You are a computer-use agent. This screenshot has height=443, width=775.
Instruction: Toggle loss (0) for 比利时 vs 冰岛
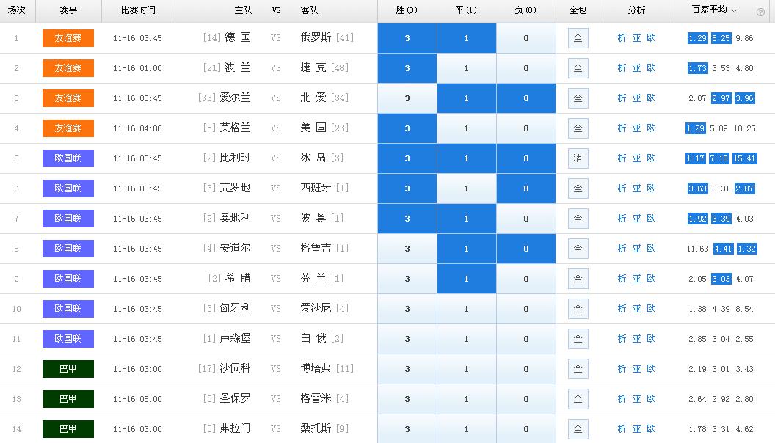526,158
